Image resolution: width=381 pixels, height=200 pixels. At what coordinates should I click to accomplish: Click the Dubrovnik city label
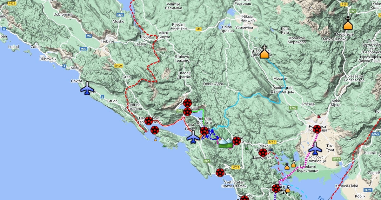tap(48, 59)
